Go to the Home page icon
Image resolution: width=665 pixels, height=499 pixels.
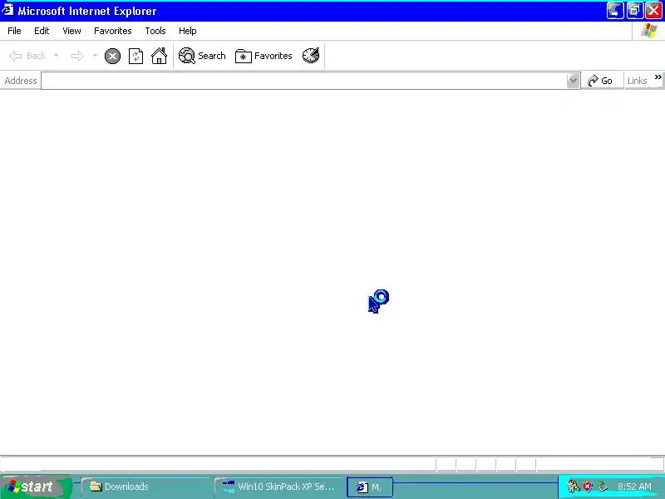160,56
